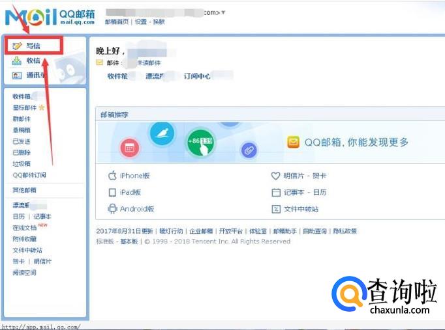Click 日历 in the recommendation panel

point(320,193)
